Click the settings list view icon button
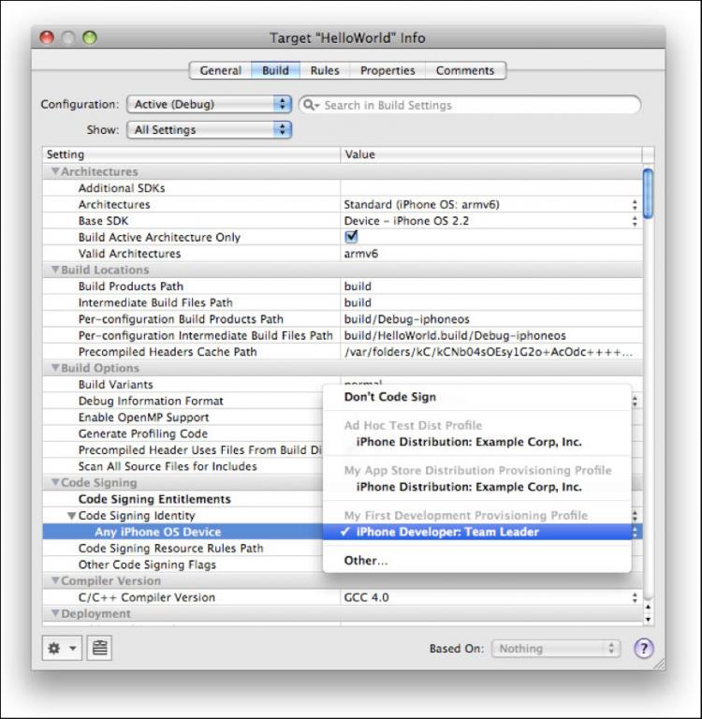This screenshot has height=719, width=702. 99,648
